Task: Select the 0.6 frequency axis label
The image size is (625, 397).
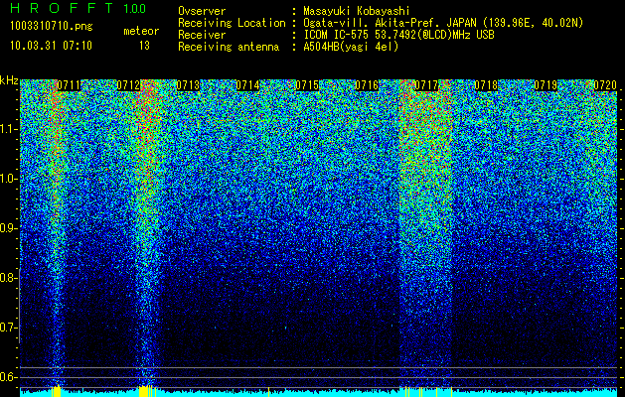Action: [9, 377]
